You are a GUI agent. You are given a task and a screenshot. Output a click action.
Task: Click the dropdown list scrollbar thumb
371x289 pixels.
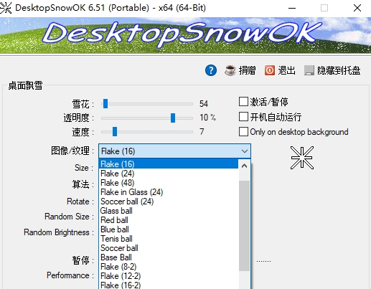tap(244, 226)
